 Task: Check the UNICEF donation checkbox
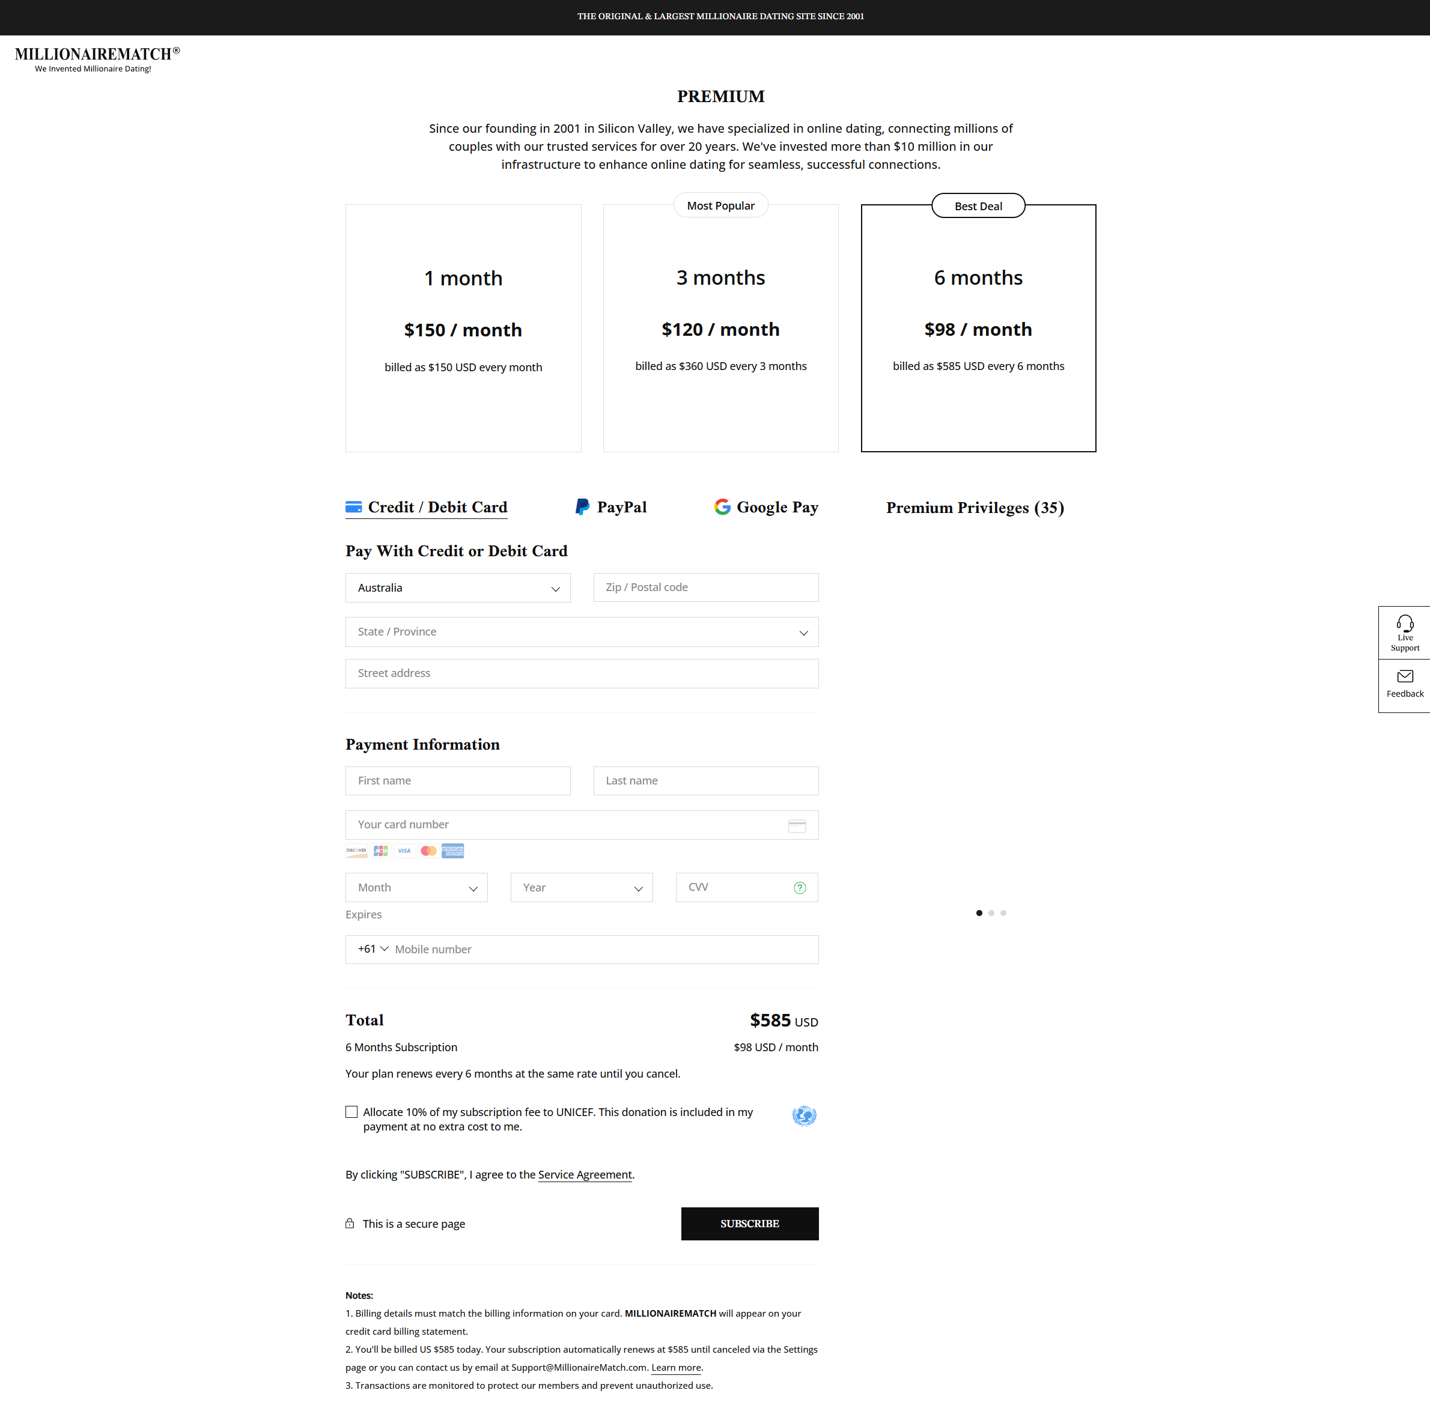pyautogui.click(x=351, y=1111)
